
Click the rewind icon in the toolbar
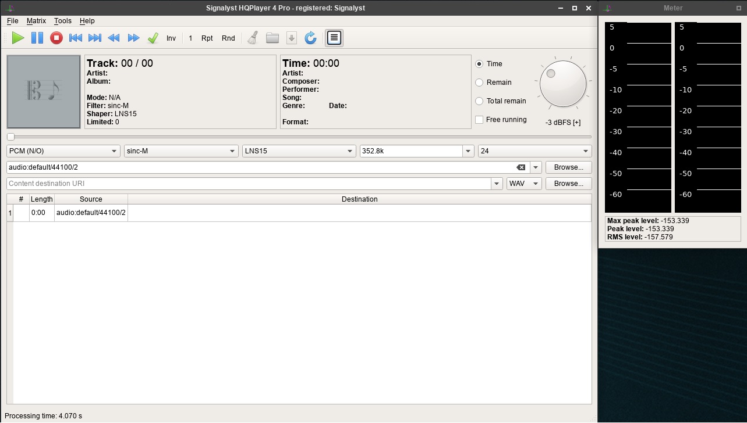114,38
